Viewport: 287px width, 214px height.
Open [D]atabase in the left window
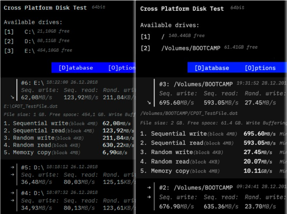pos(76,68)
